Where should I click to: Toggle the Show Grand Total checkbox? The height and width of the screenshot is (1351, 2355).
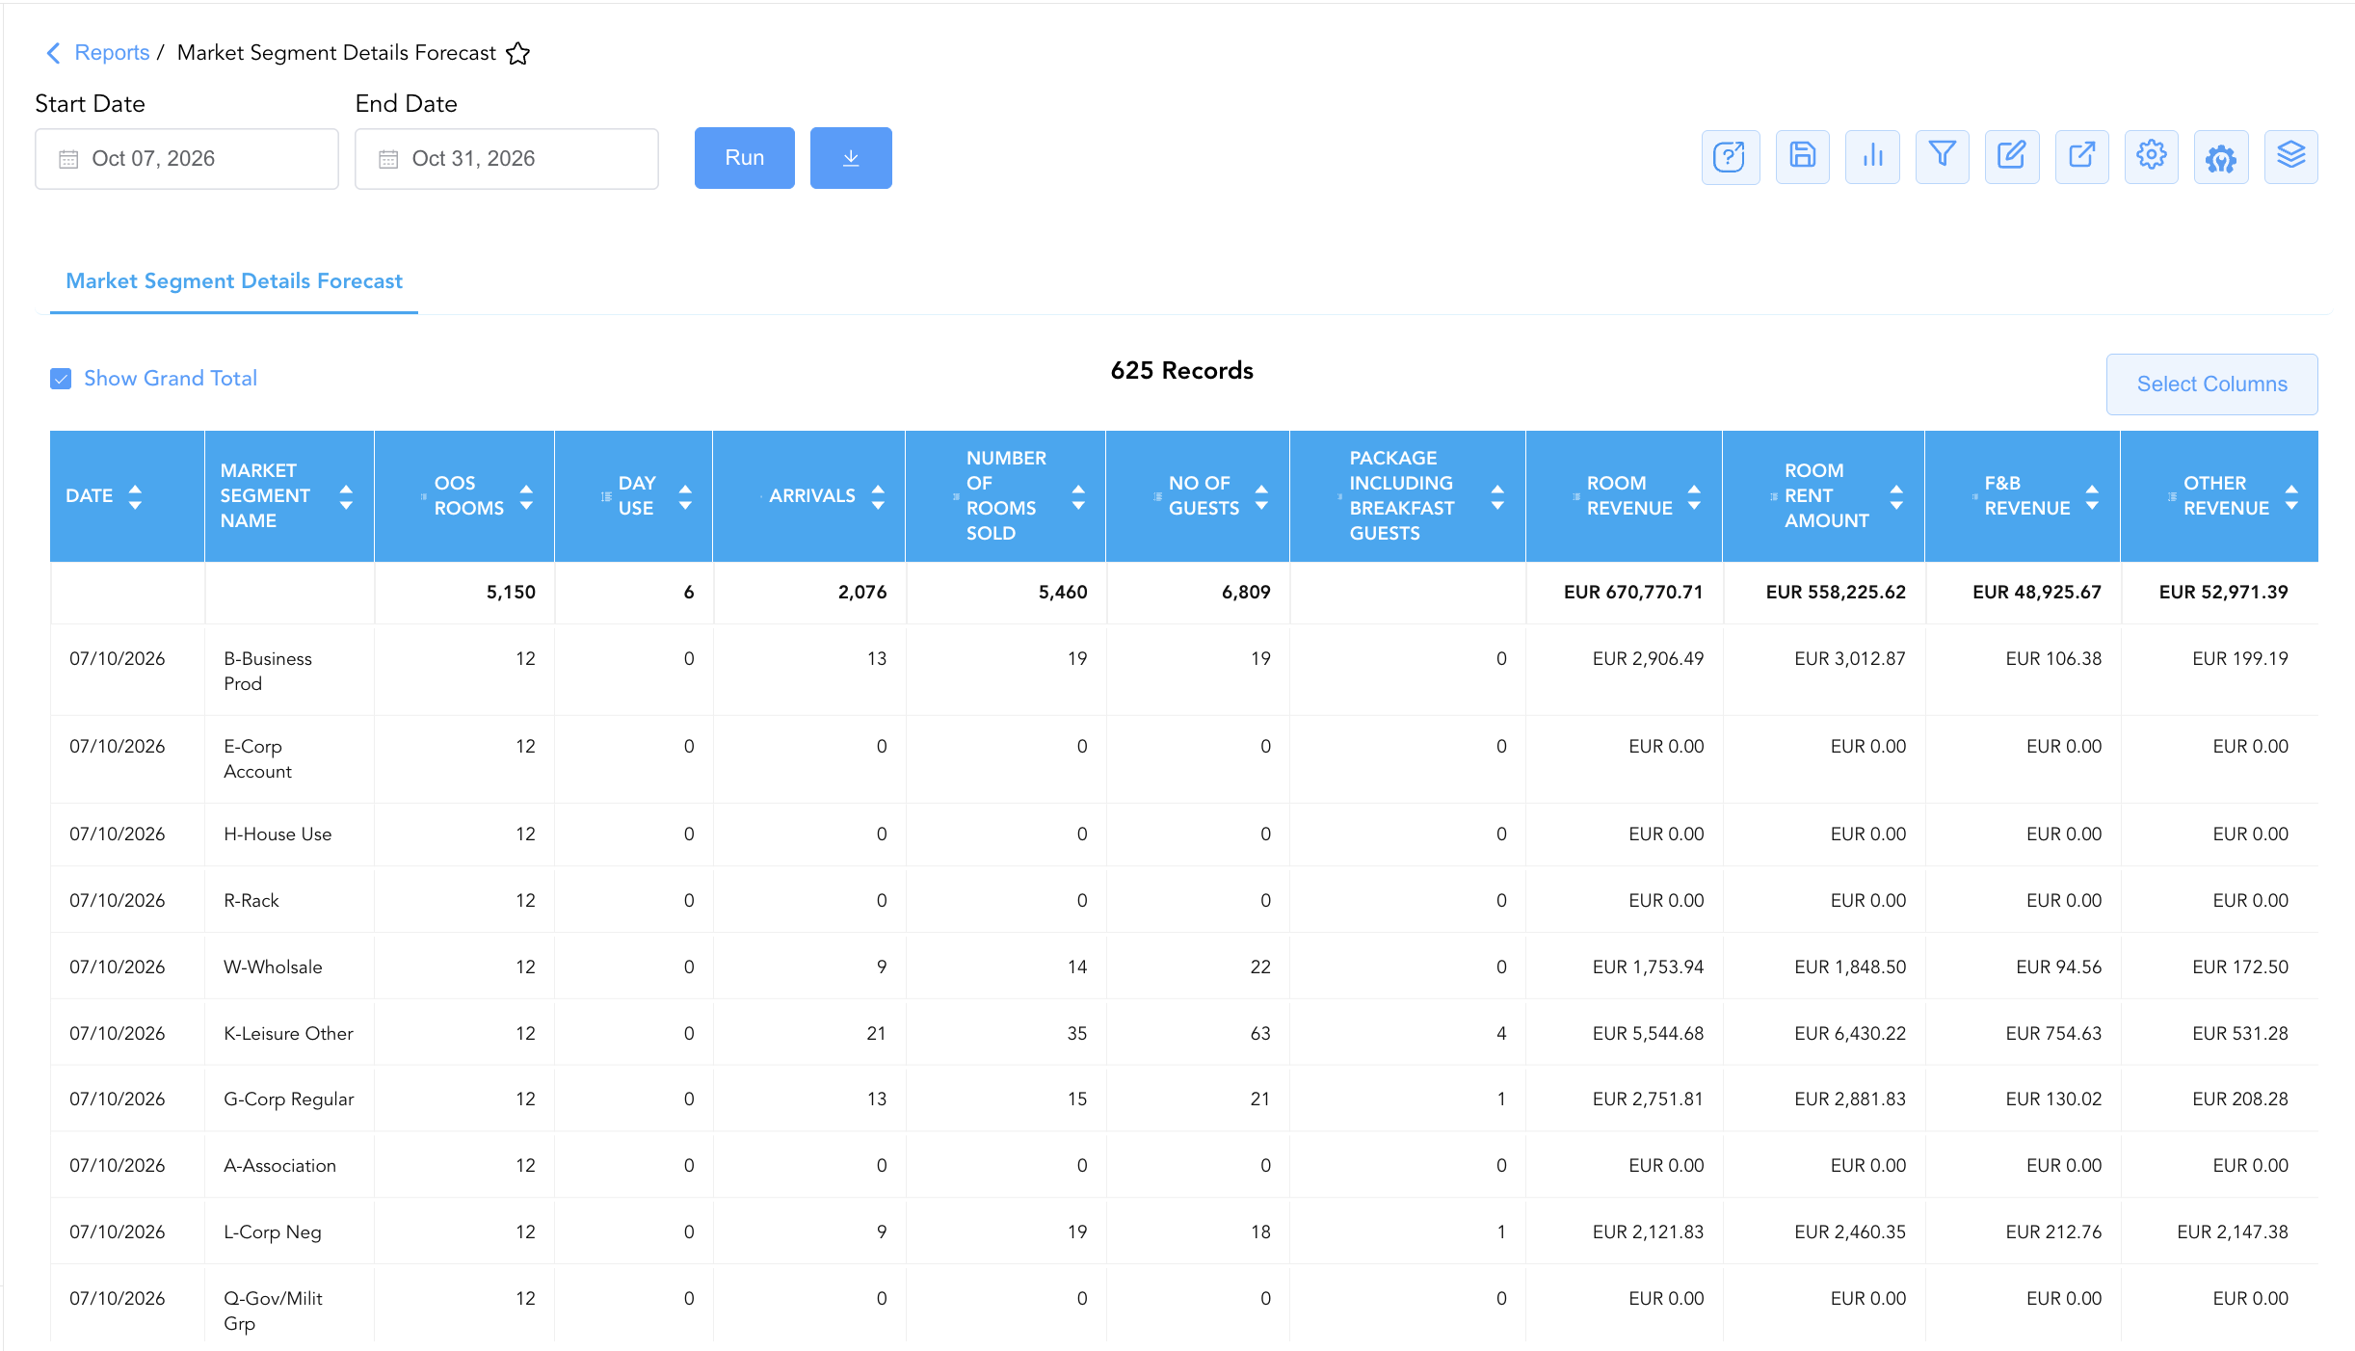tap(61, 379)
